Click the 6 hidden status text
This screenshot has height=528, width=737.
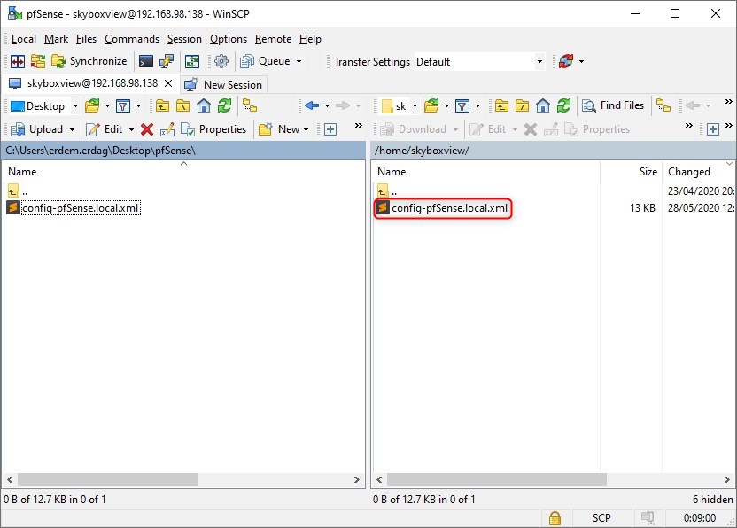tap(712, 500)
